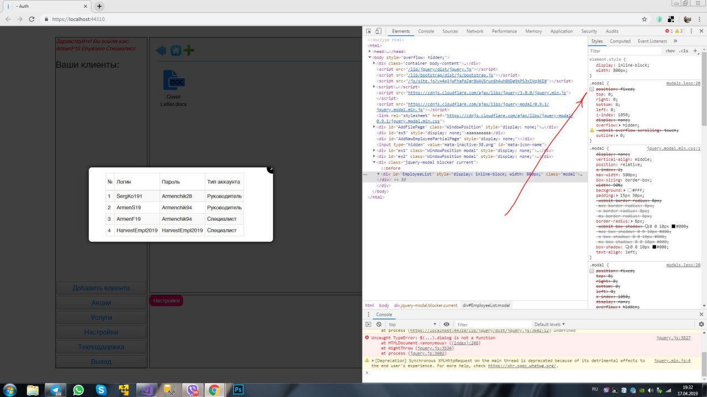Viewport: 707px width, 397px height.
Task: Click the background #fff color swatch
Action: click(x=630, y=190)
